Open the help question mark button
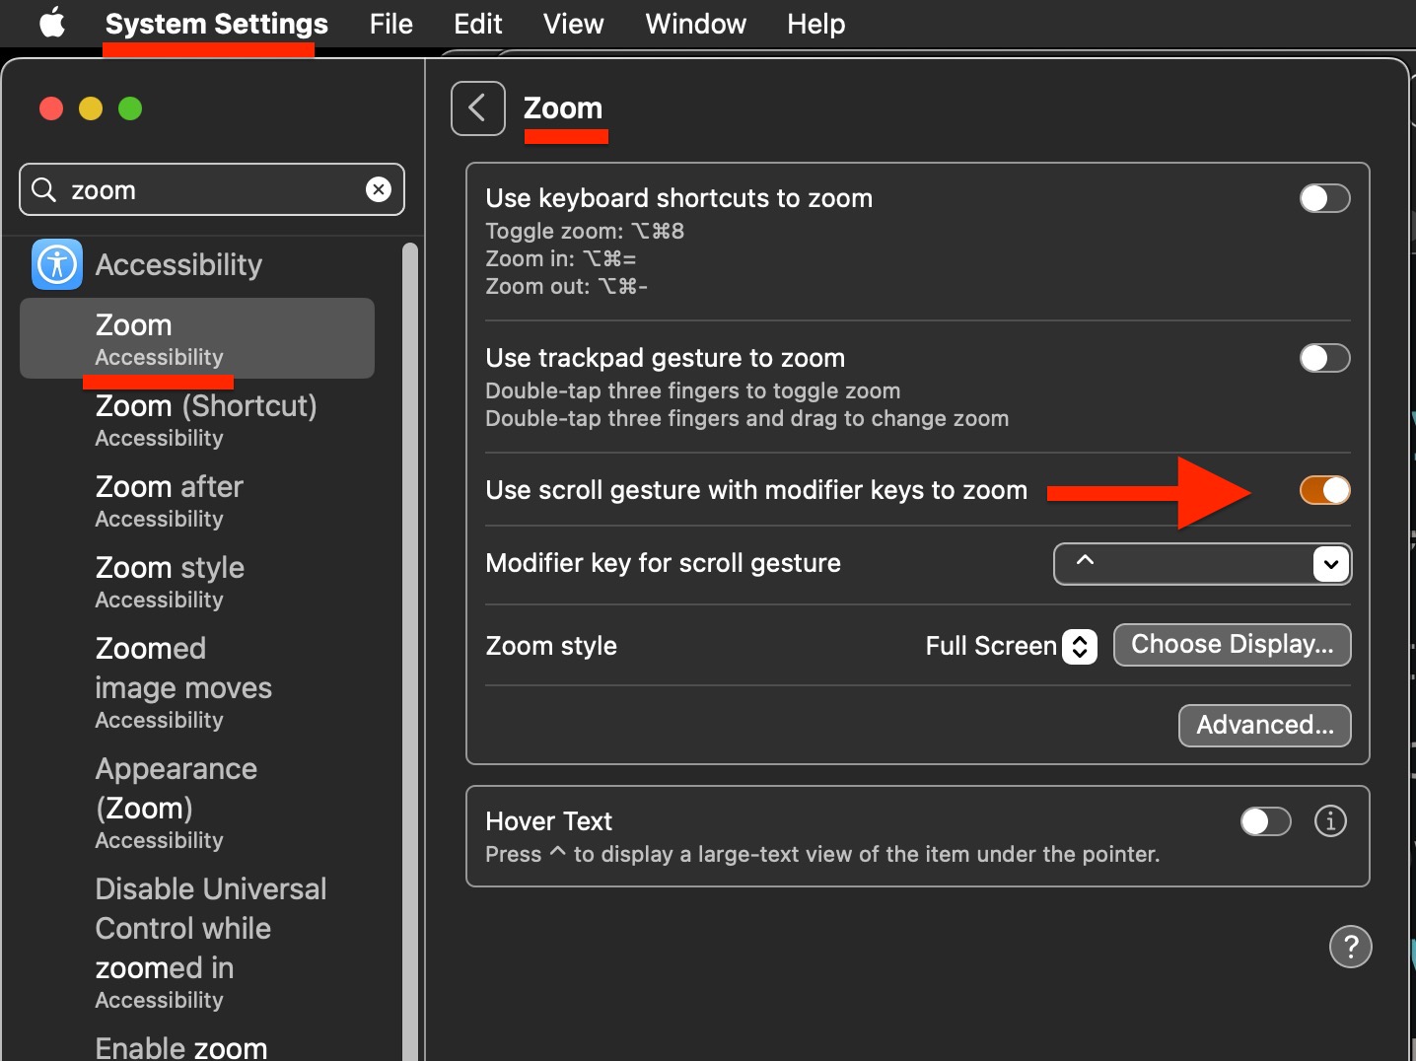The height and width of the screenshot is (1061, 1416). (x=1351, y=947)
